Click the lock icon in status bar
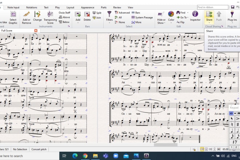 coord(194,149)
